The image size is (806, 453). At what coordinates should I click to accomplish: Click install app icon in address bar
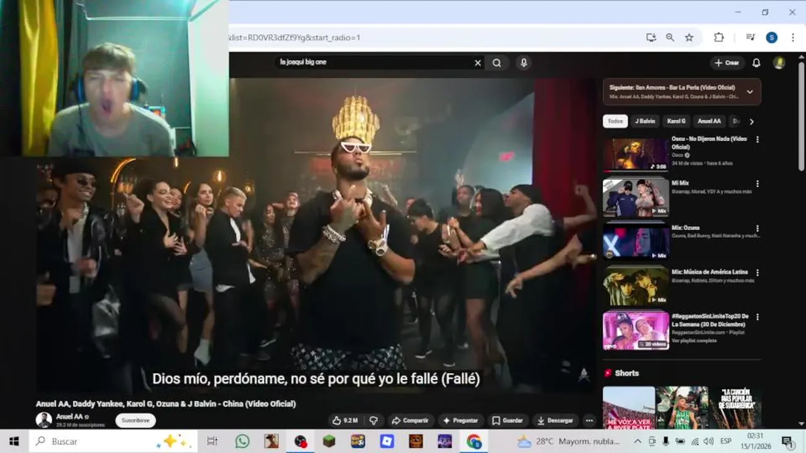(x=651, y=38)
